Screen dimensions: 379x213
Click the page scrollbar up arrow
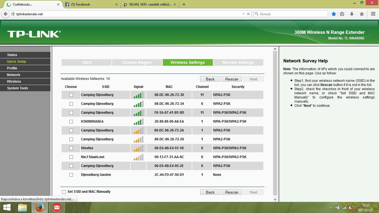click(x=275, y=49)
